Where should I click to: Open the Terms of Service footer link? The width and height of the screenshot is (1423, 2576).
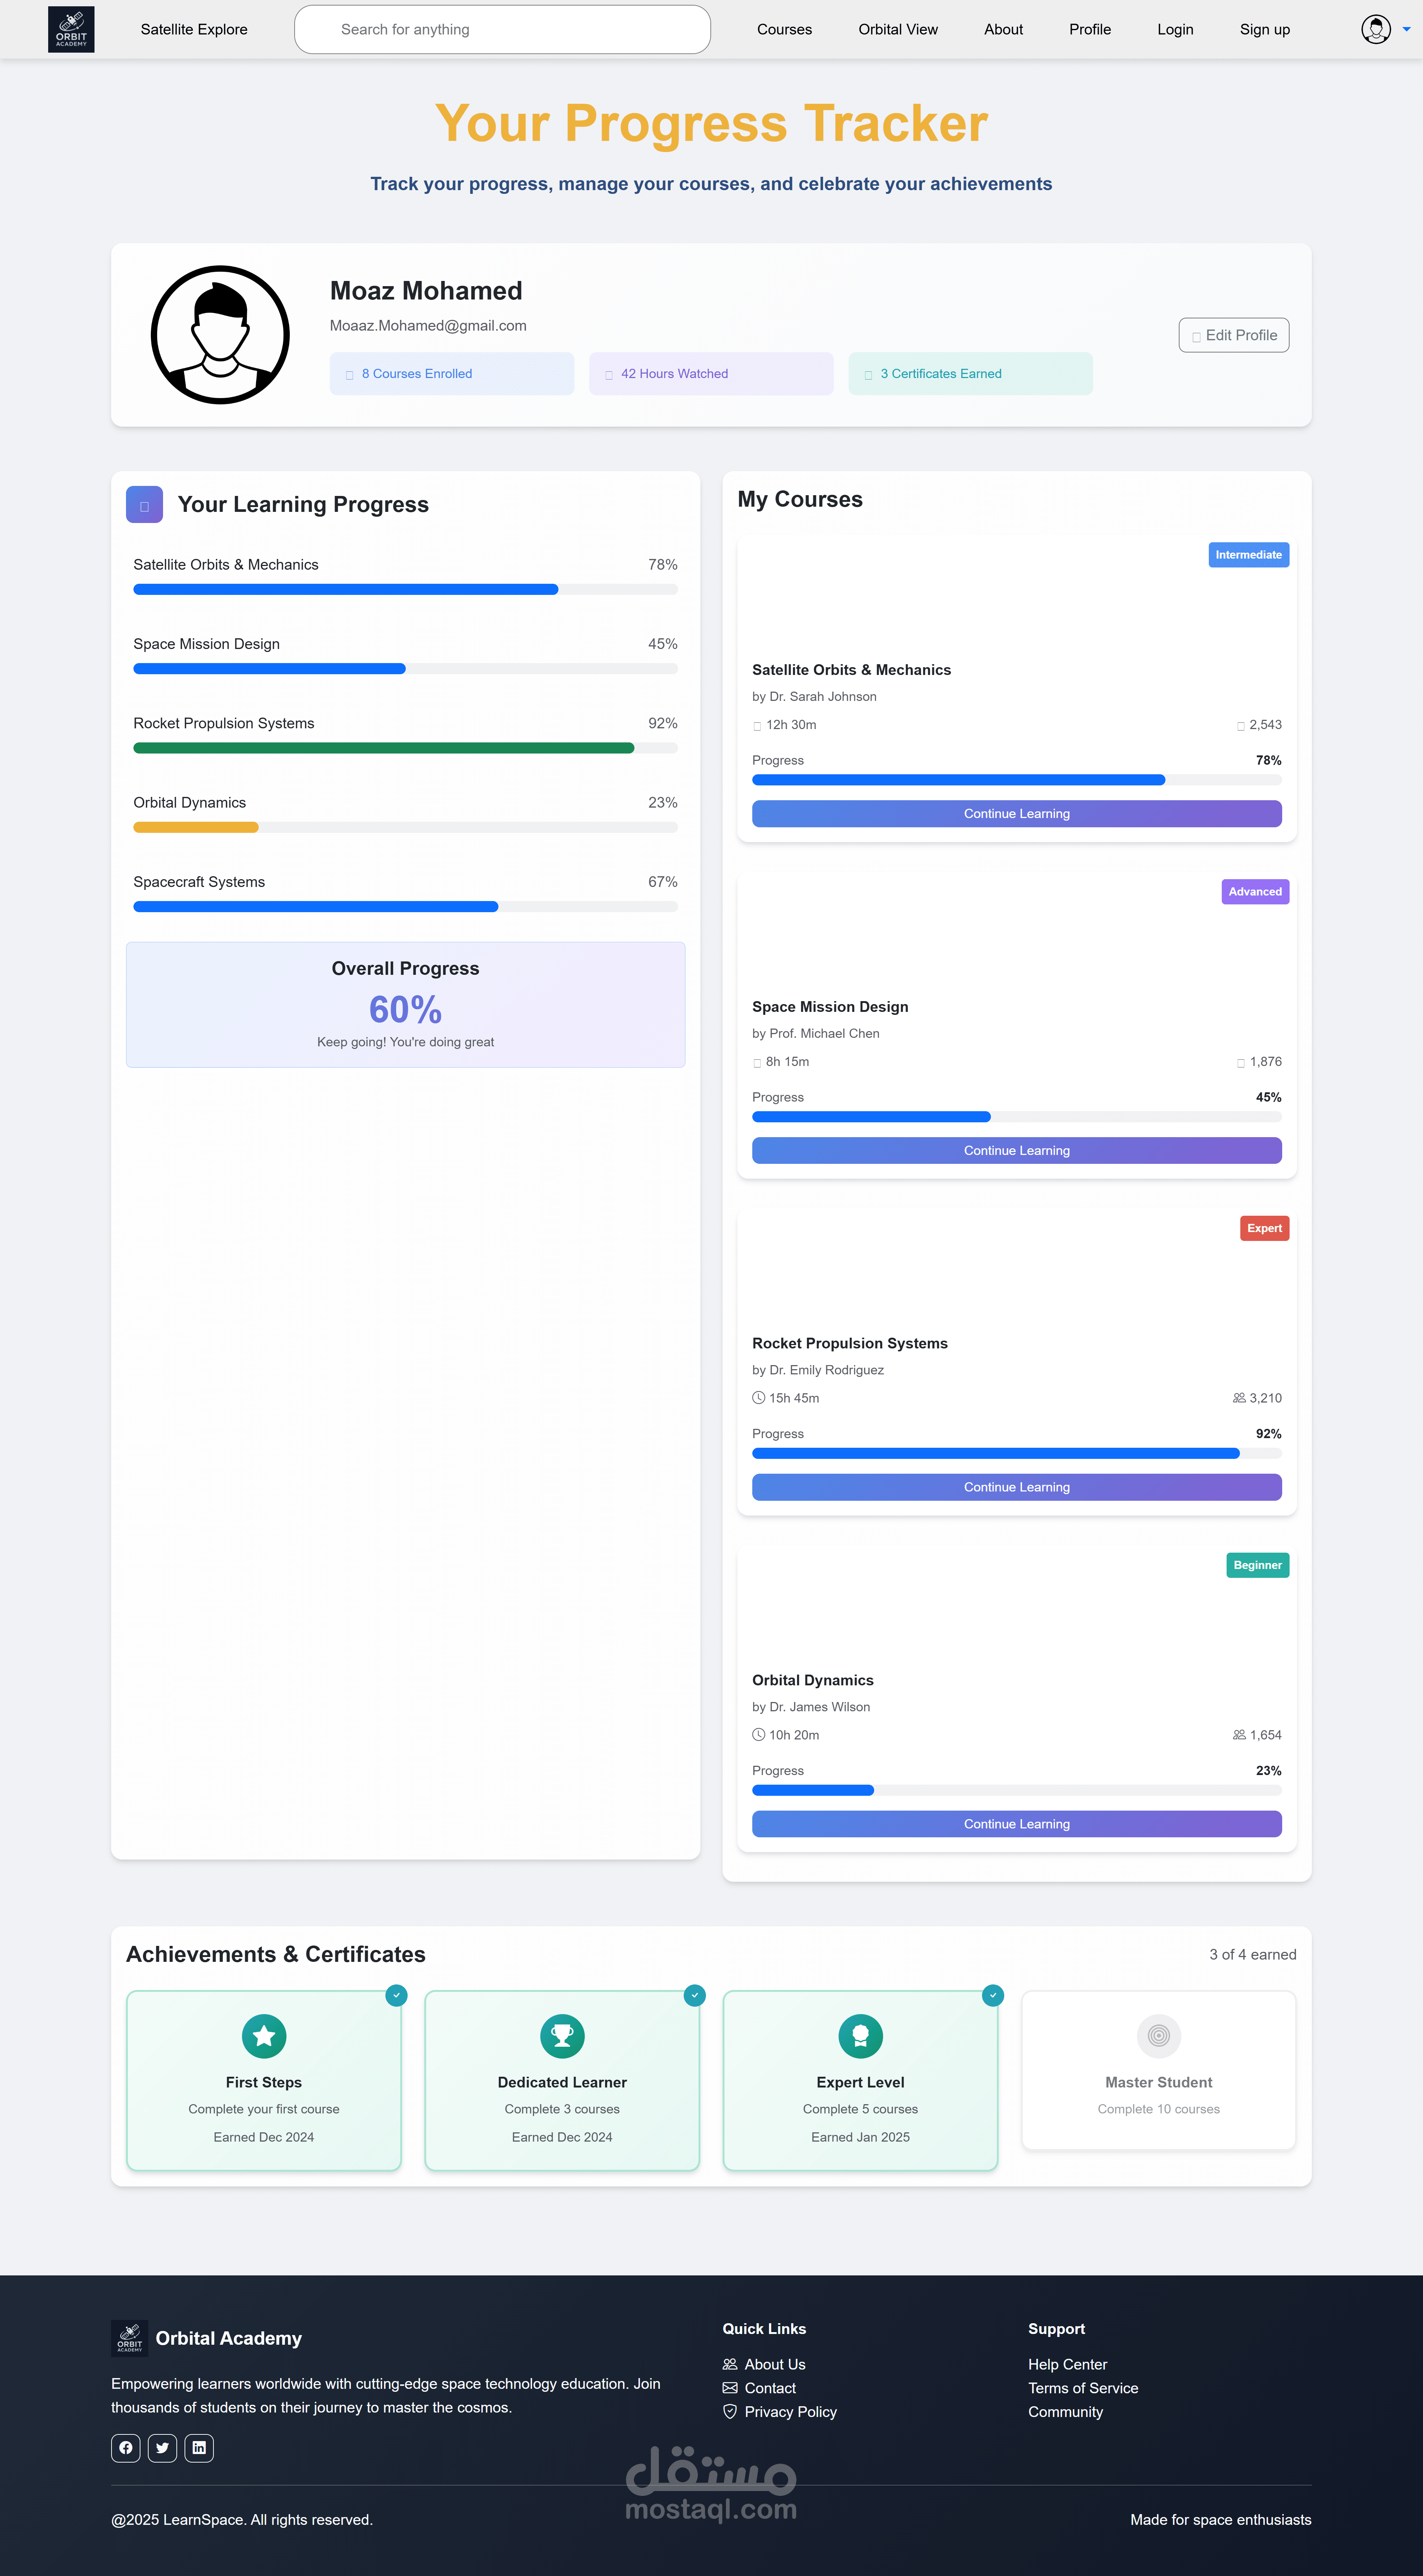click(x=1083, y=2388)
